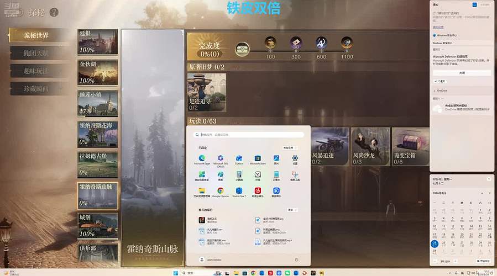Open the Photos app in Start menu

point(276,160)
